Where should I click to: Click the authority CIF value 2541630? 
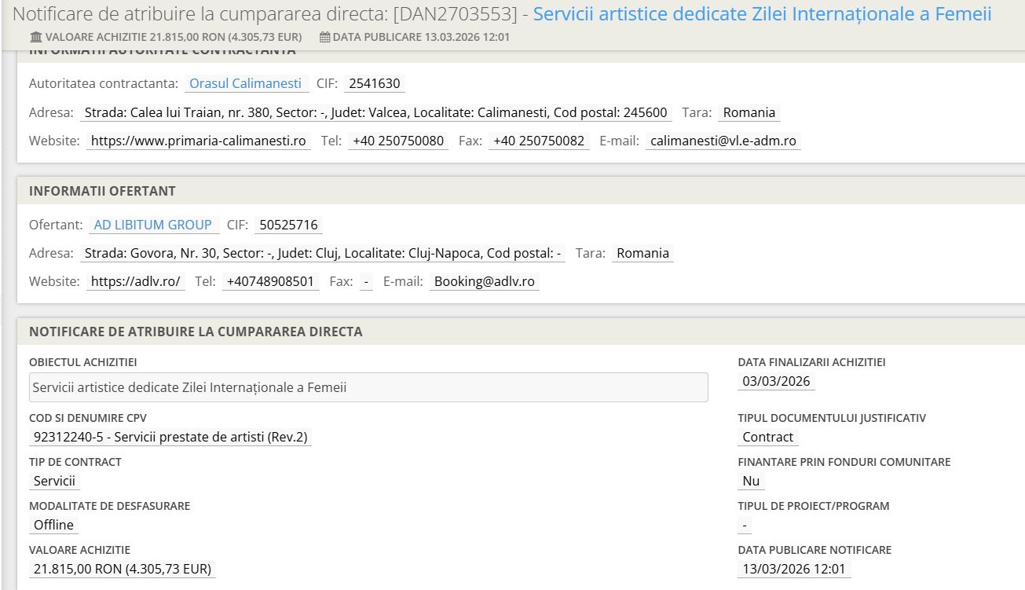pos(374,84)
